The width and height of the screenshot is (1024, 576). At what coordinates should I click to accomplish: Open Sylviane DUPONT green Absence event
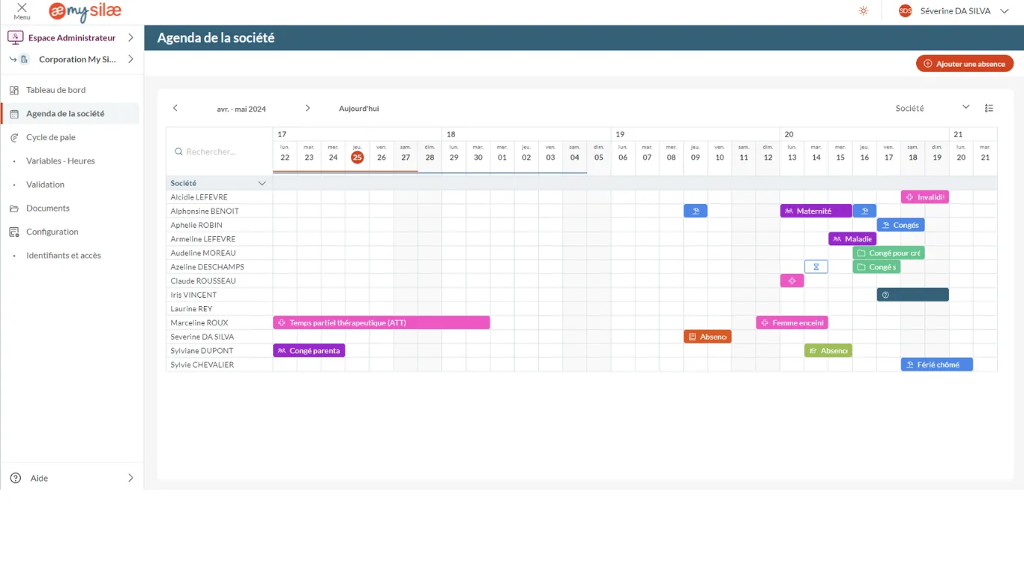[x=828, y=350]
